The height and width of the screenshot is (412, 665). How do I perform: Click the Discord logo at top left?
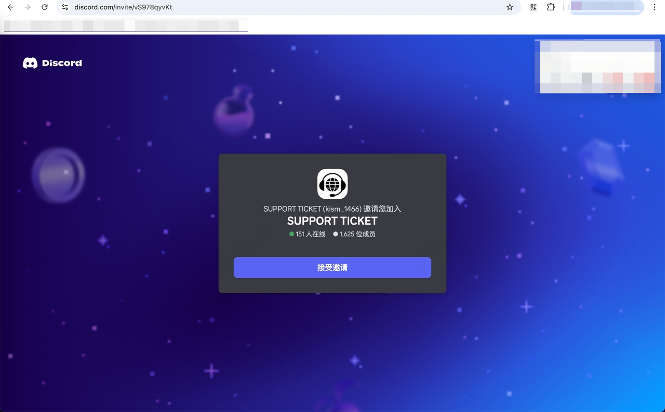point(52,63)
